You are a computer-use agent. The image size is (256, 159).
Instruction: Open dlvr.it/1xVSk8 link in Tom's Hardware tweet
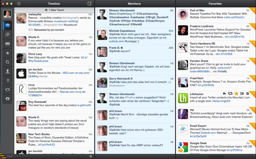point(224,54)
